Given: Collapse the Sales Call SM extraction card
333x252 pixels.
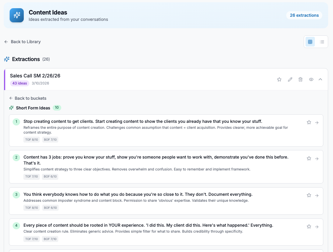Looking at the screenshot, I should (x=320, y=79).
